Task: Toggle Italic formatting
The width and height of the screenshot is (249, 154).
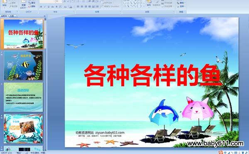Action: coord(45,7)
